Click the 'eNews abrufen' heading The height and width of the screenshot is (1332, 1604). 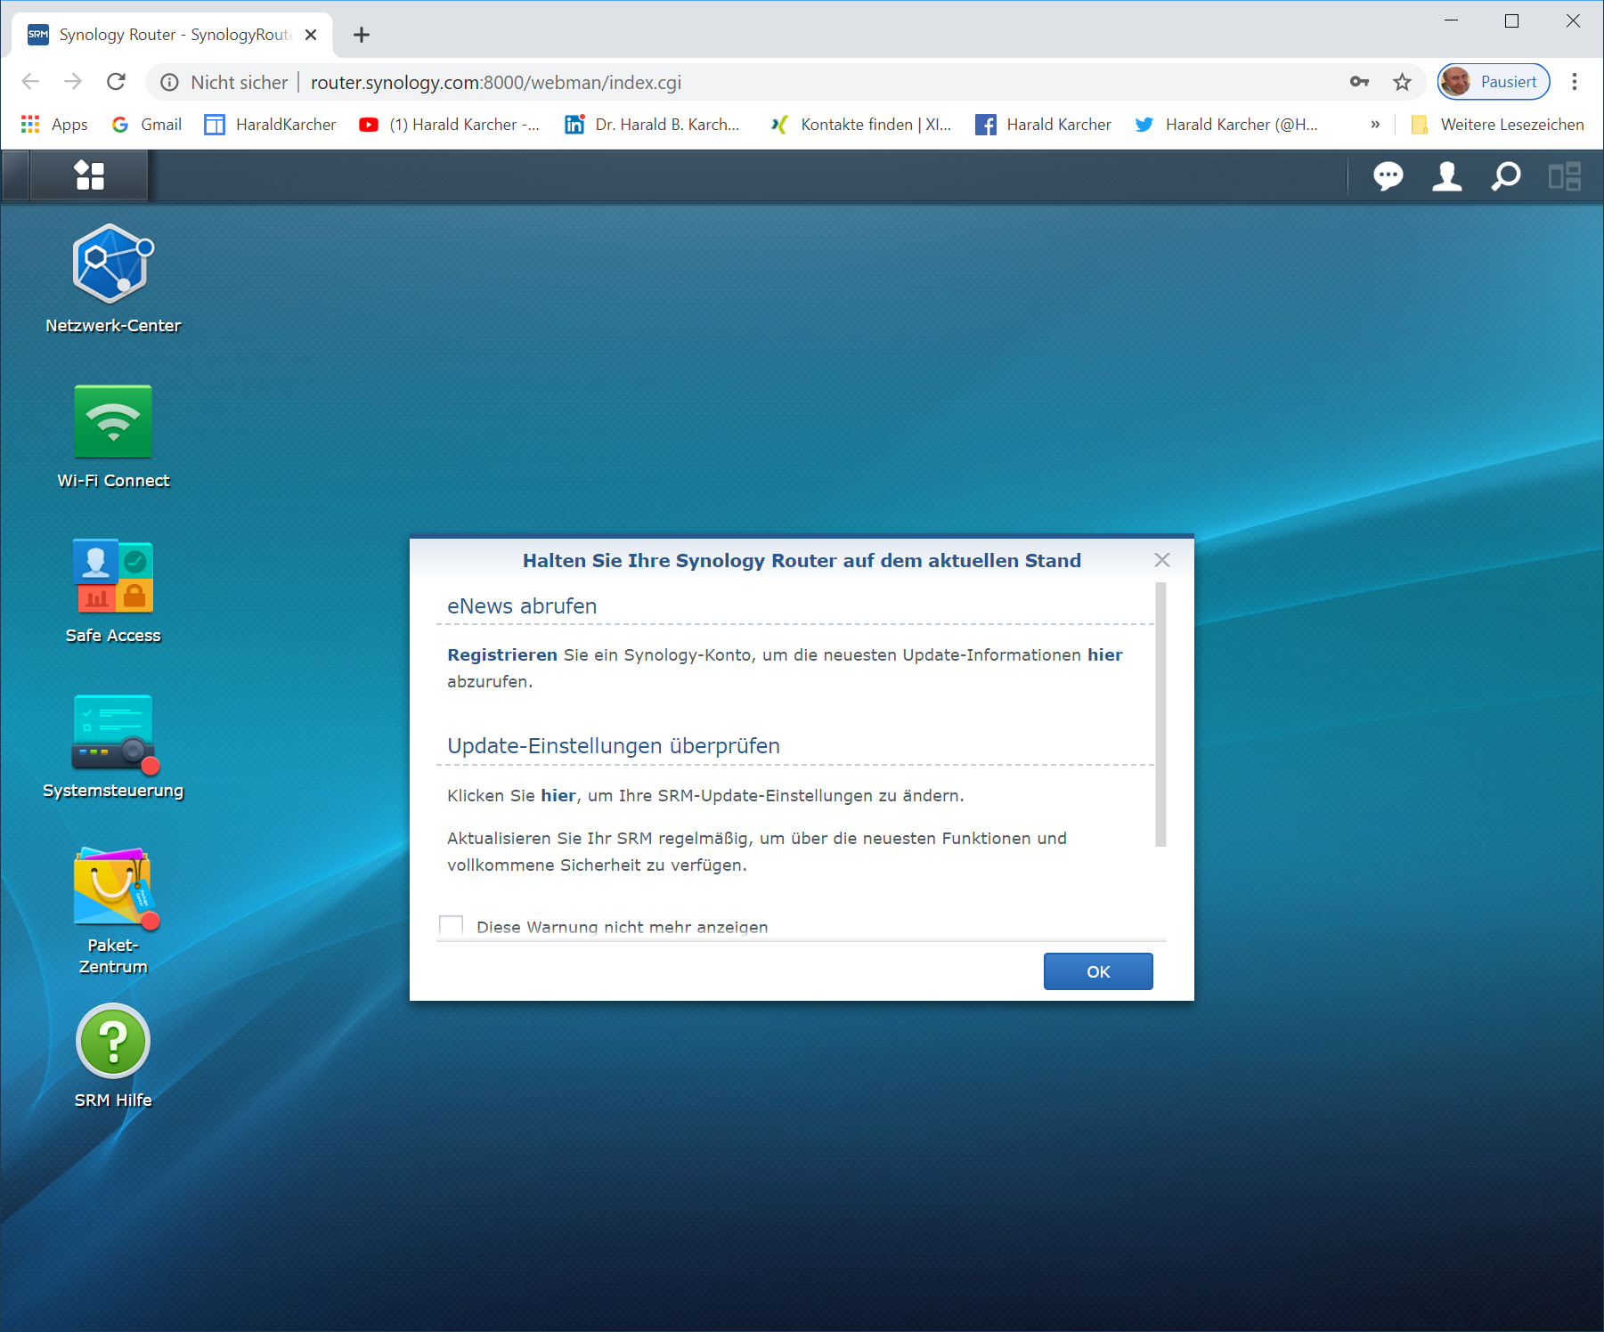(522, 606)
